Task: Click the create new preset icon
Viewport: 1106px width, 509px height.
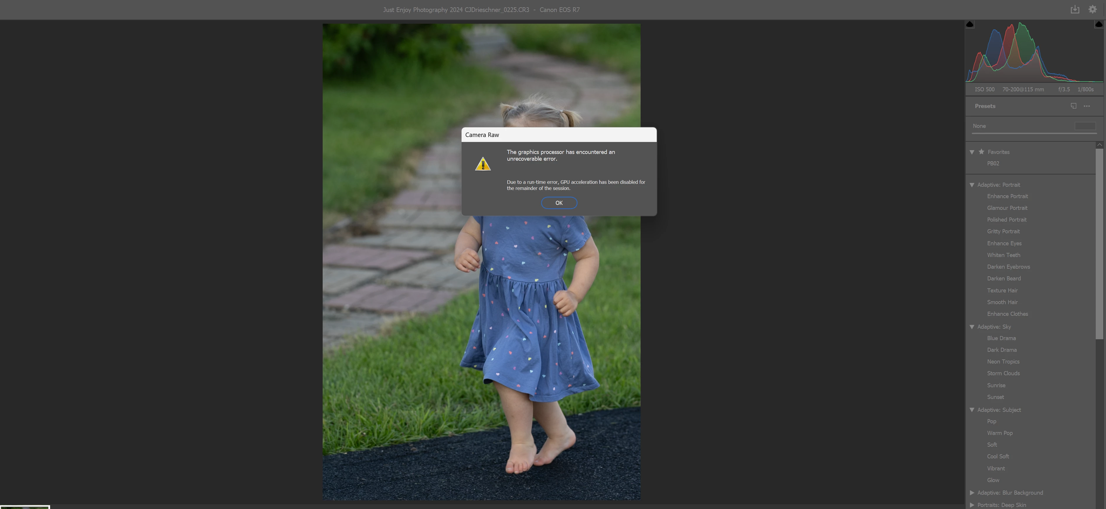Action: tap(1073, 106)
